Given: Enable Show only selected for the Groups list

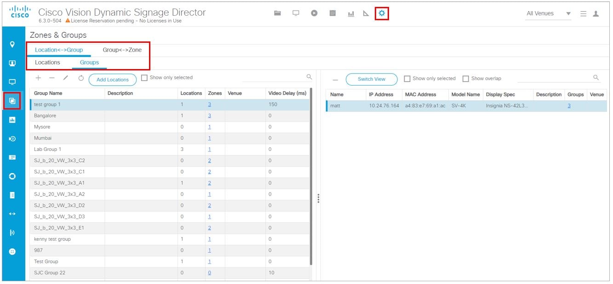Looking at the screenshot, I should pyautogui.click(x=144, y=78).
